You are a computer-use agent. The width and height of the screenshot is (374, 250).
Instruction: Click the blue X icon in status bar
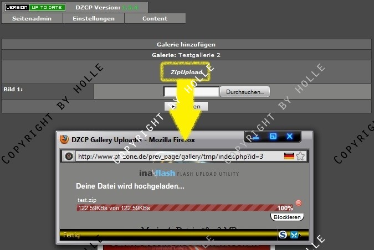click(x=294, y=235)
